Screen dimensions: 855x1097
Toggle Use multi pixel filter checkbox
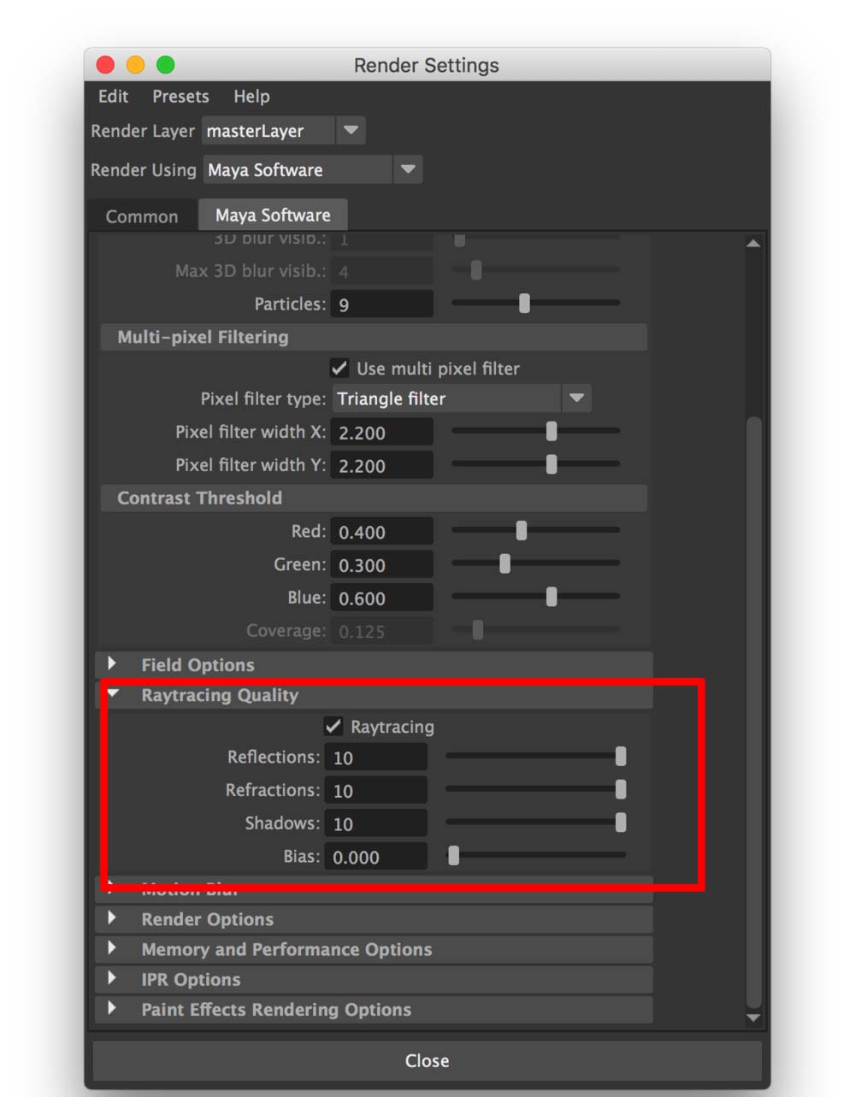click(339, 368)
